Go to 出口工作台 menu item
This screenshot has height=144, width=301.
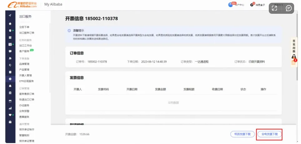click(26, 45)
